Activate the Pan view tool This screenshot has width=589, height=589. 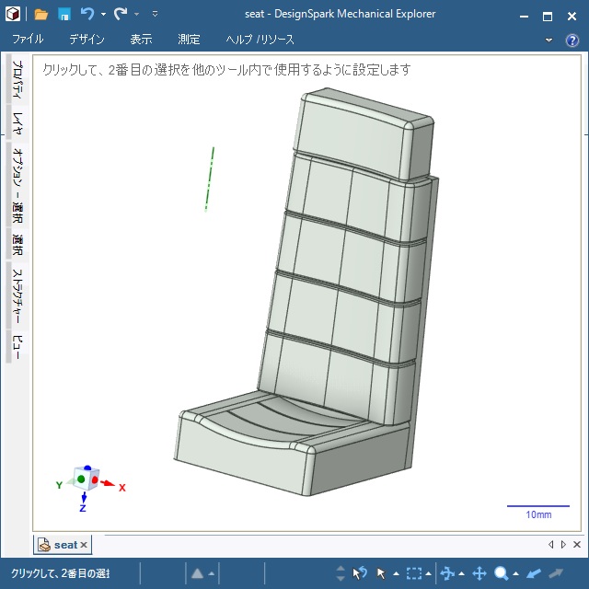point(479,573)
